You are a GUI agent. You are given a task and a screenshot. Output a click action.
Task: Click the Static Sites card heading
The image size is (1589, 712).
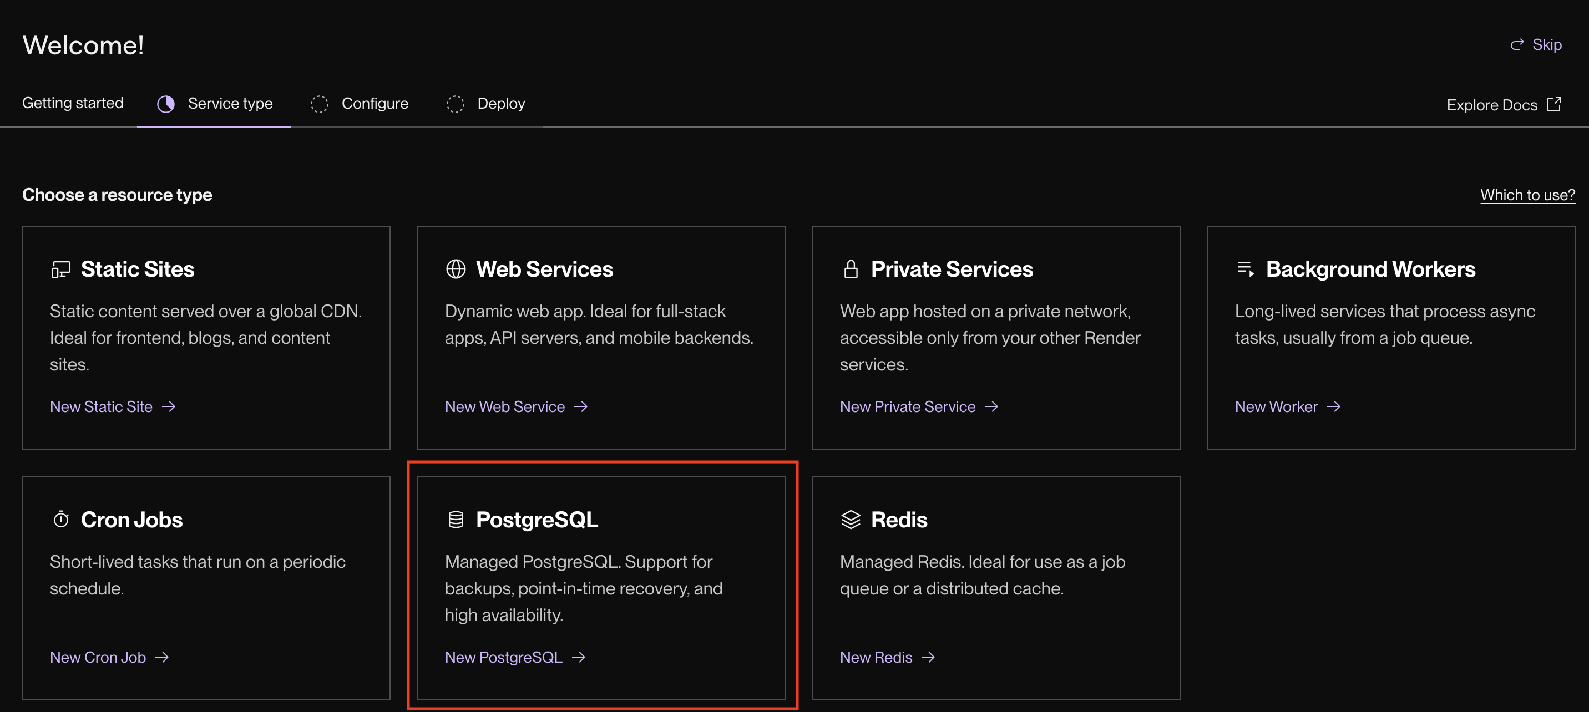click(x=138, y=269)
